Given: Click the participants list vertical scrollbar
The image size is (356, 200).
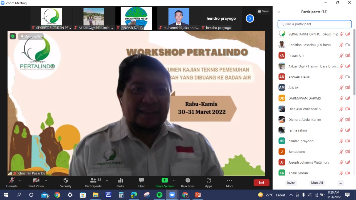Looking at the screenshot, I should (x=354, y=61).
